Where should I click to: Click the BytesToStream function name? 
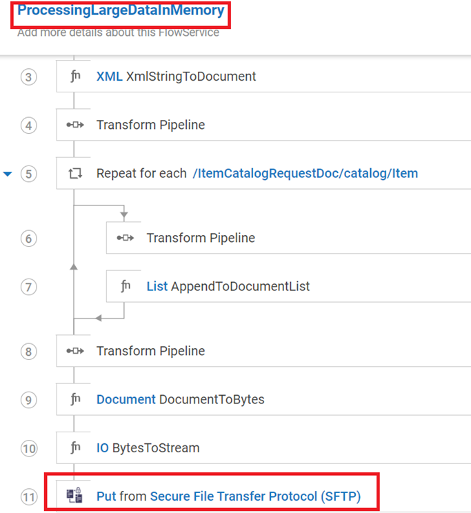click(156, 448)
